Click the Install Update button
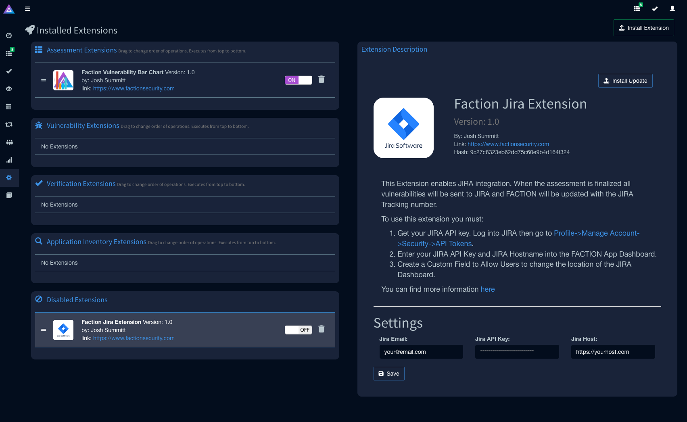The height and width of the screenshot is (422, 687). point(625,81)
